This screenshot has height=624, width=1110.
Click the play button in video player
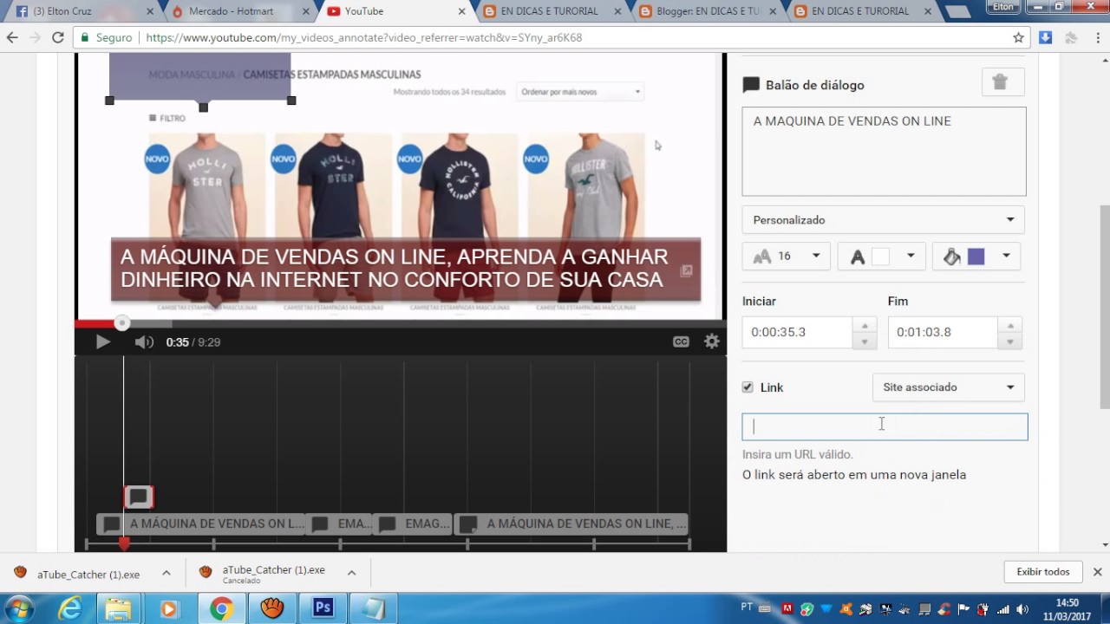click(x=102, y=342)
